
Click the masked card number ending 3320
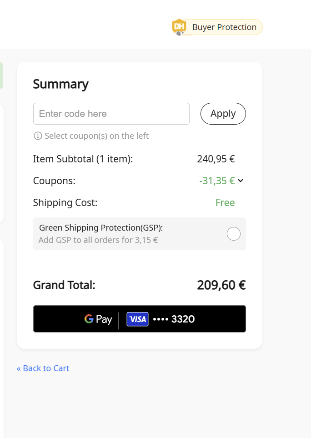pos(174,319)
